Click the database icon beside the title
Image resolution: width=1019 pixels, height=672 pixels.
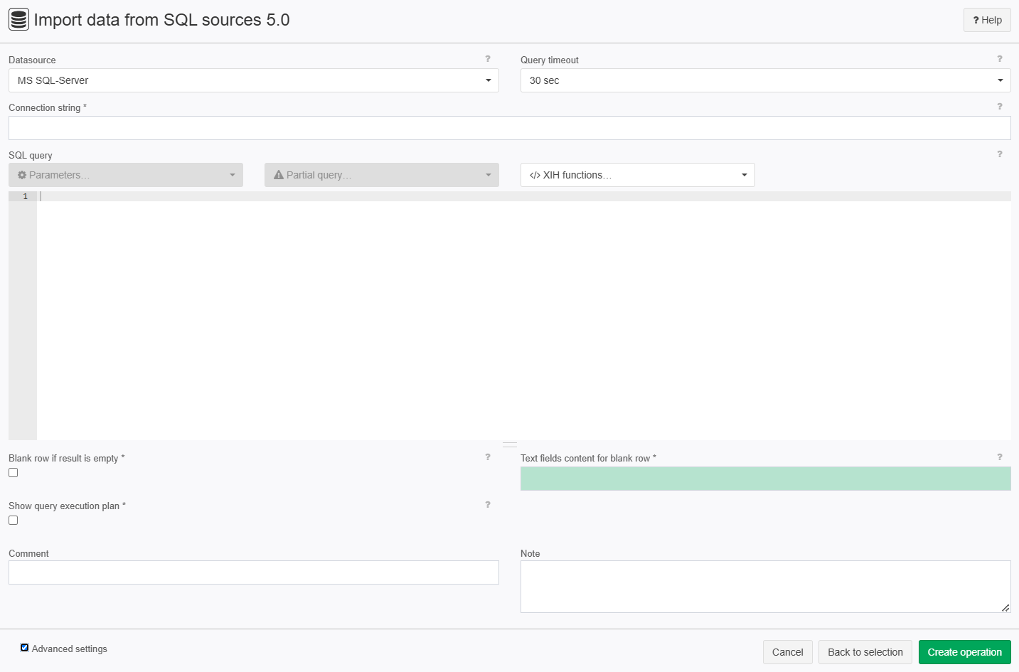[19, 20]
